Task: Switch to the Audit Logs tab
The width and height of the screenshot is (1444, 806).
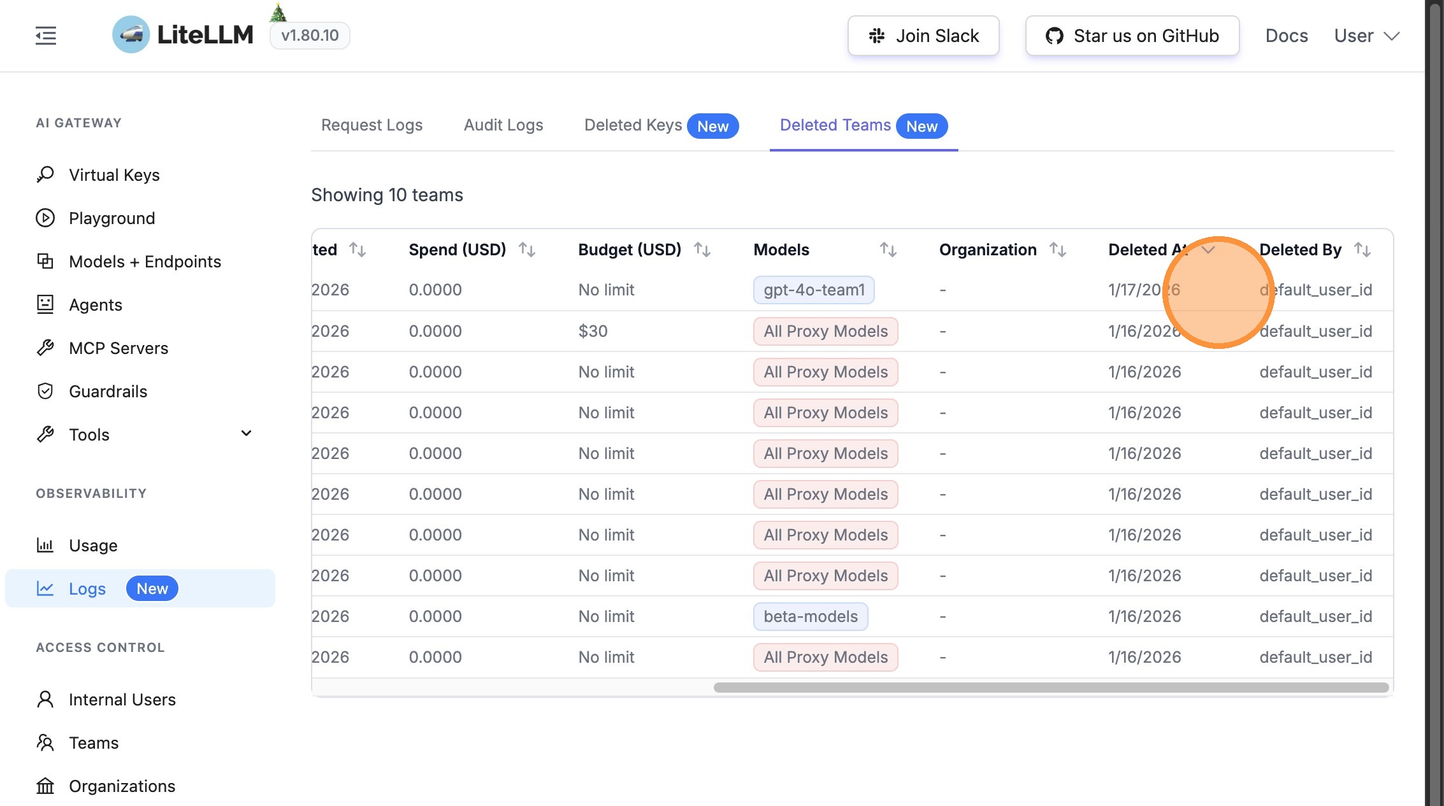Action: click(503, 125)
